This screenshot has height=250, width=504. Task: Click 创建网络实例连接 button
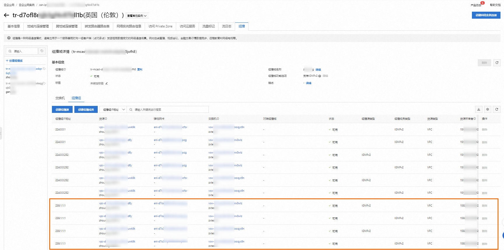coord(486,15)
